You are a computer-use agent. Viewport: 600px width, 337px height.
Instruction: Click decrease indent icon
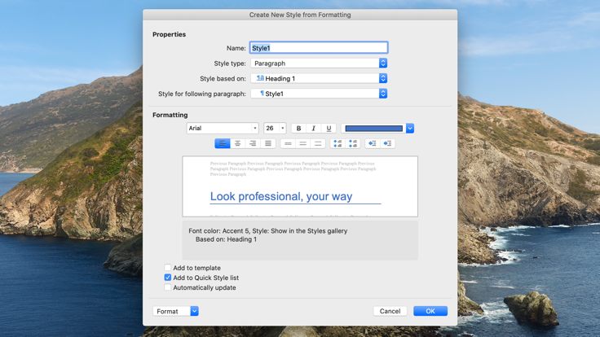click(x=373, y=143)
